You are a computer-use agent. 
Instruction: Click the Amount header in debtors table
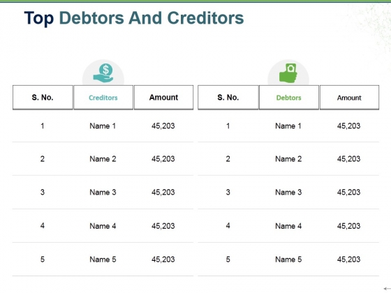point(349,98)
